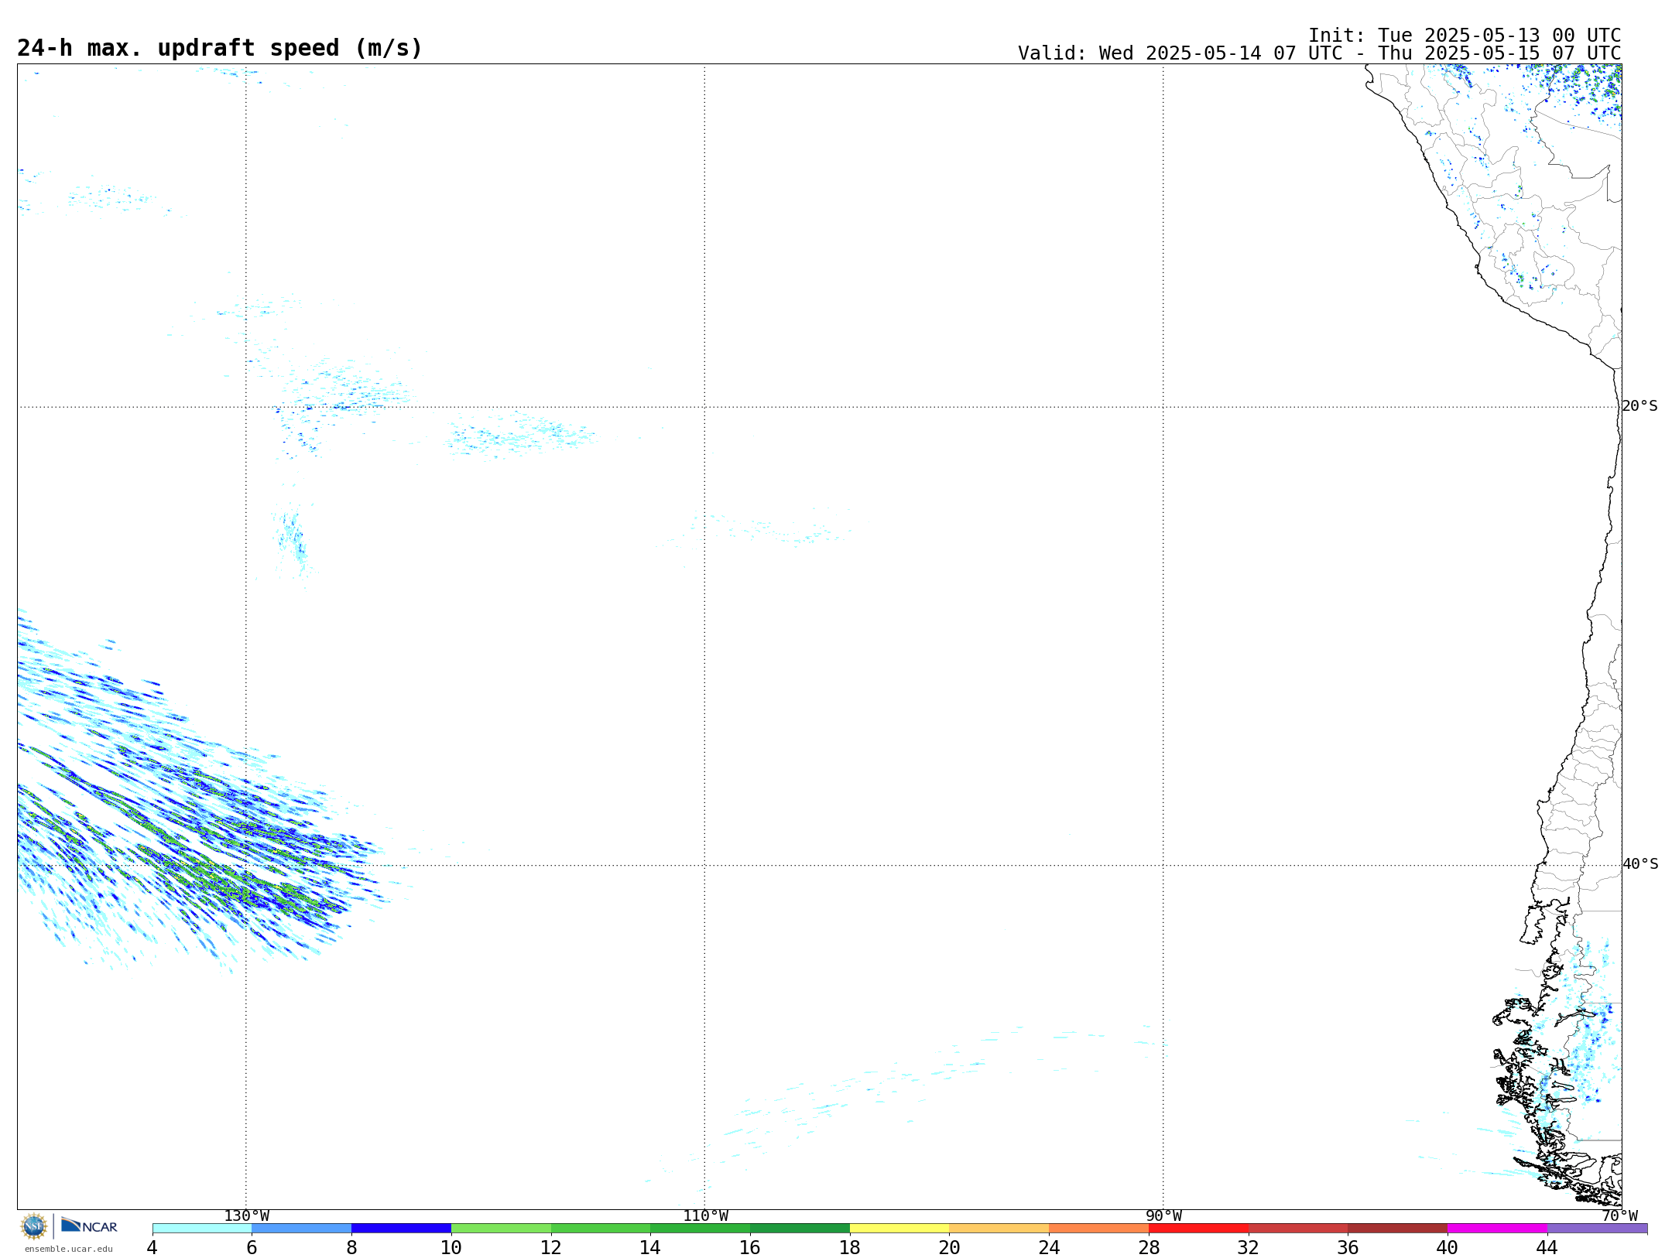This screenshot has height=1258, width=1672.
Task: Click the NSF logo icon
Action: (34, 1226)
